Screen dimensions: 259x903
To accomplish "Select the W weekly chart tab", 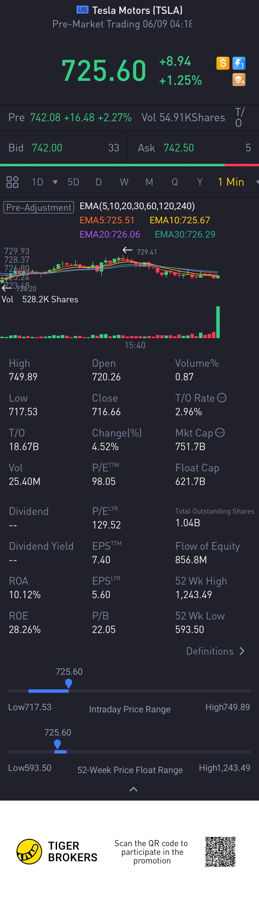I will coord(124,182).
